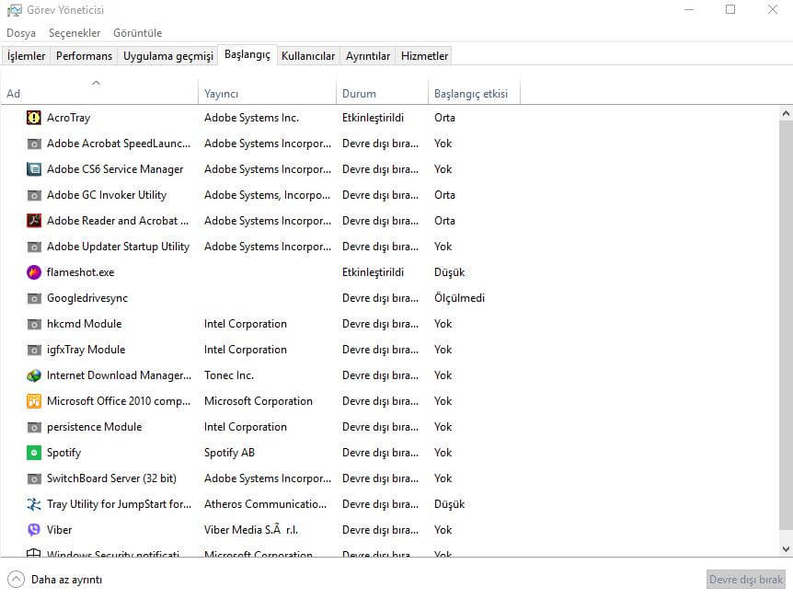
Task: Open the Dosya menu
Action: point(21,33)
